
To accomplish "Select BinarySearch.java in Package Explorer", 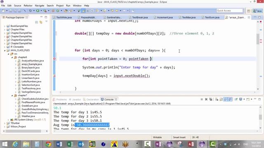I will 31,67.
